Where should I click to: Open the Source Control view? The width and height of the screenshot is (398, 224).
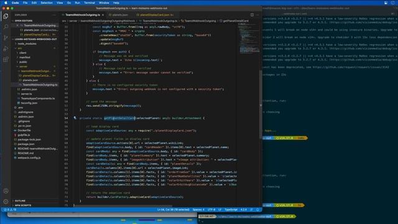(6, 37)
